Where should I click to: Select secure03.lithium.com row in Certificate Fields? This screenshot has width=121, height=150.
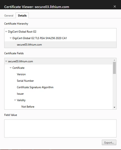[59, 61]
